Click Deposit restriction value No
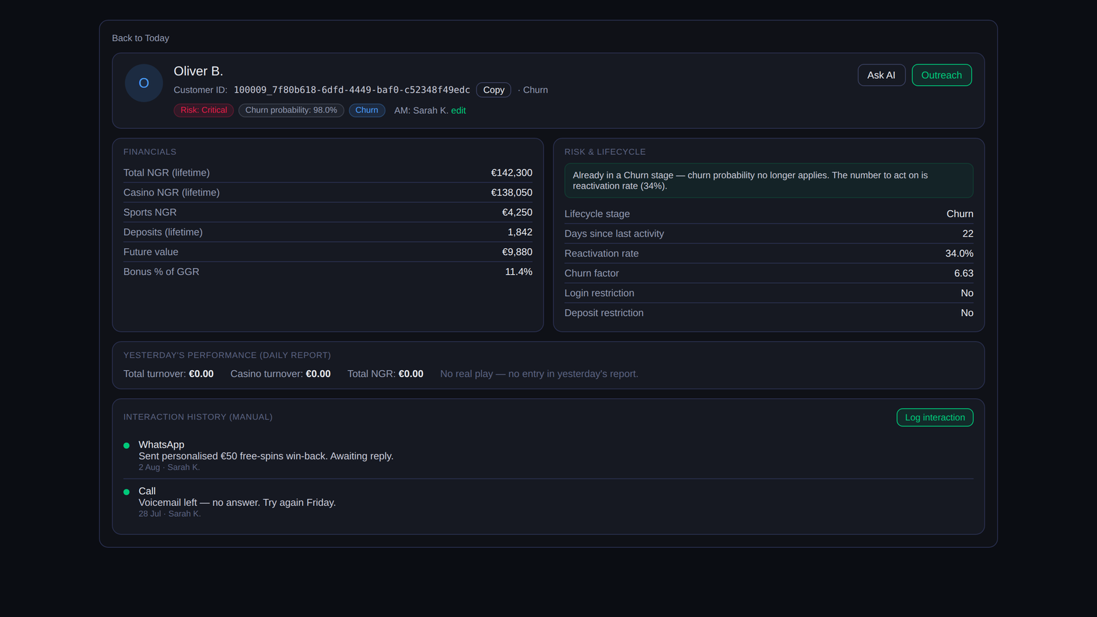 [967, 313]
